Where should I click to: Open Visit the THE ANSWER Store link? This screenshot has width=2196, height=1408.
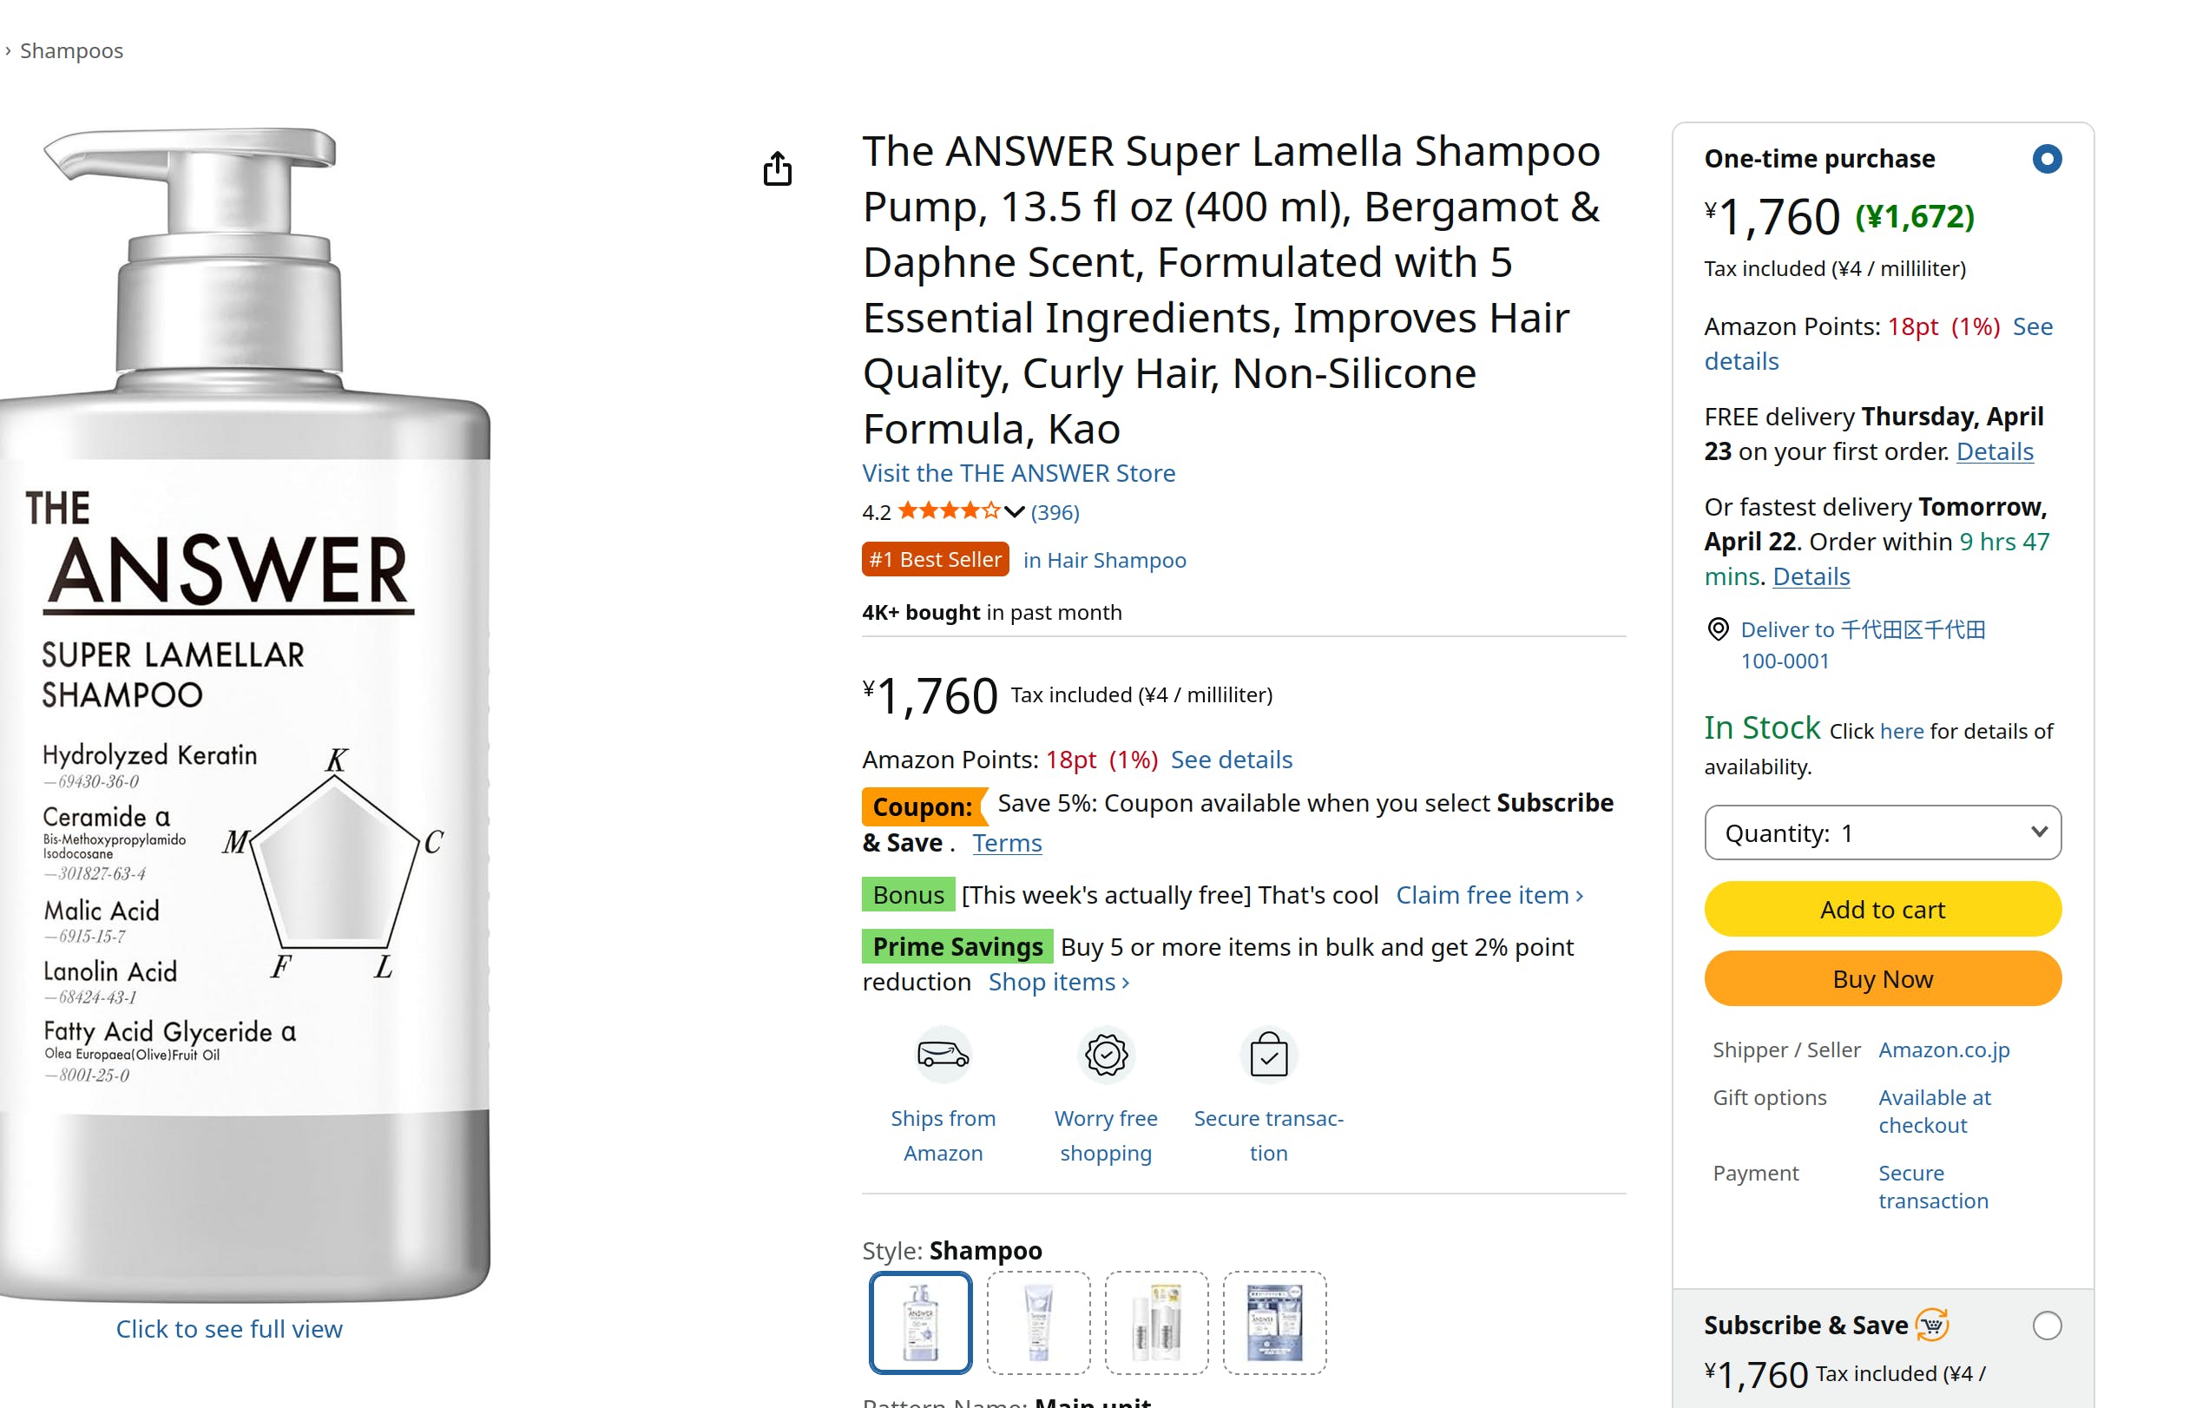pos(1018,473)
